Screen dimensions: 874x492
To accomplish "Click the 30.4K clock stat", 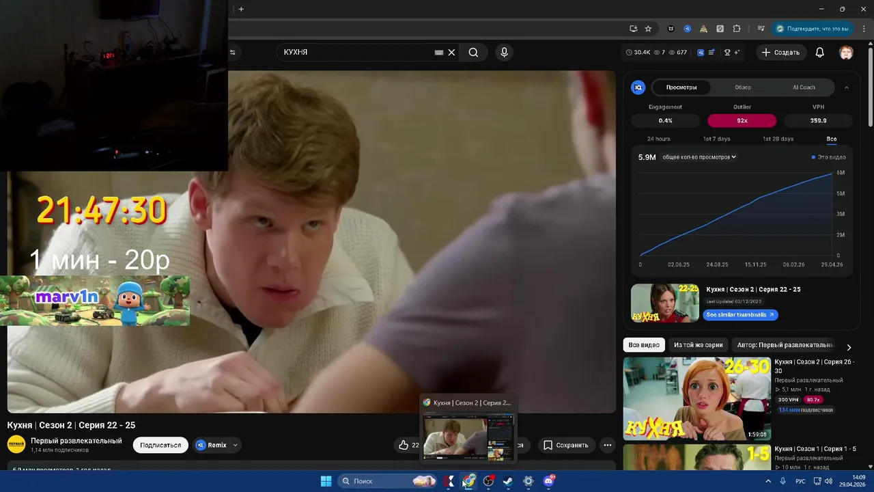I will (x=638, y=53).
